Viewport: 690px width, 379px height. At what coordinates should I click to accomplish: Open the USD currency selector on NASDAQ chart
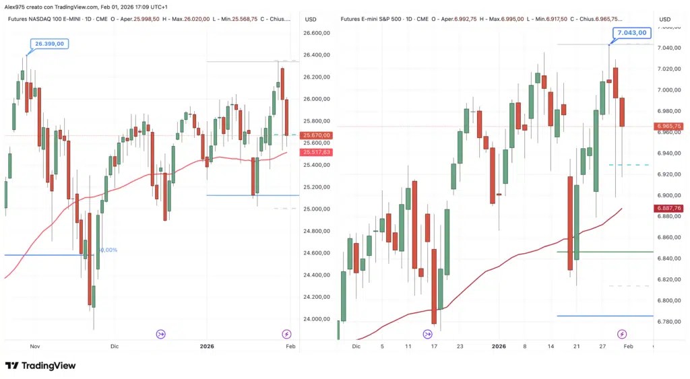311,20
